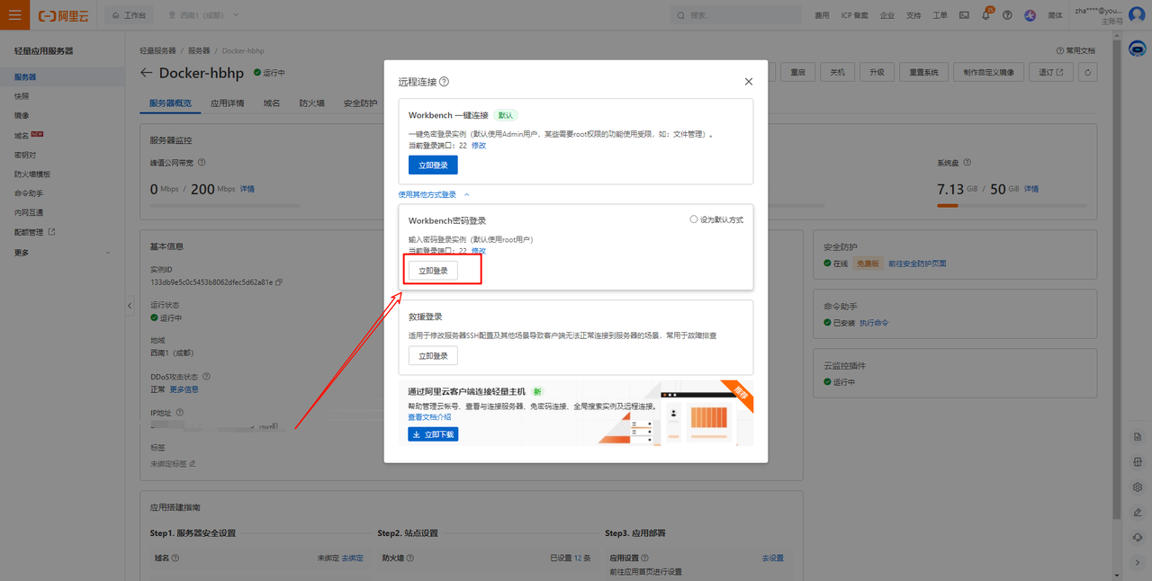Open 快照 in the left sidebar
This screenshot has width=1152, height=581.
click(x=22, y=96)
